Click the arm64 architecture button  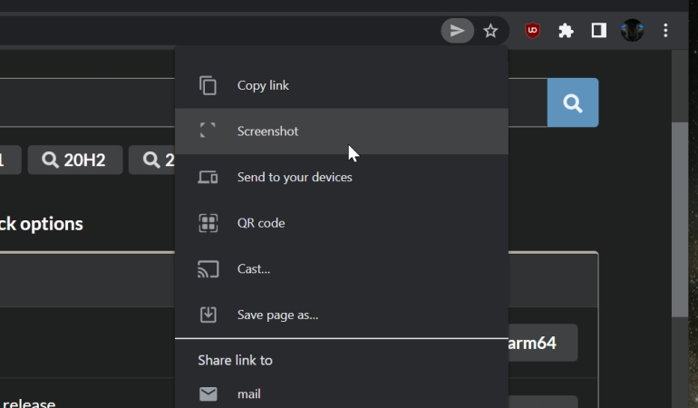[543, 343]
